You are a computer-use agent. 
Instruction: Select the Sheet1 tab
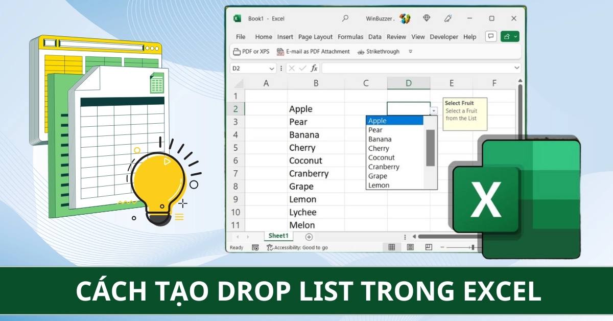tap(279, 236)
